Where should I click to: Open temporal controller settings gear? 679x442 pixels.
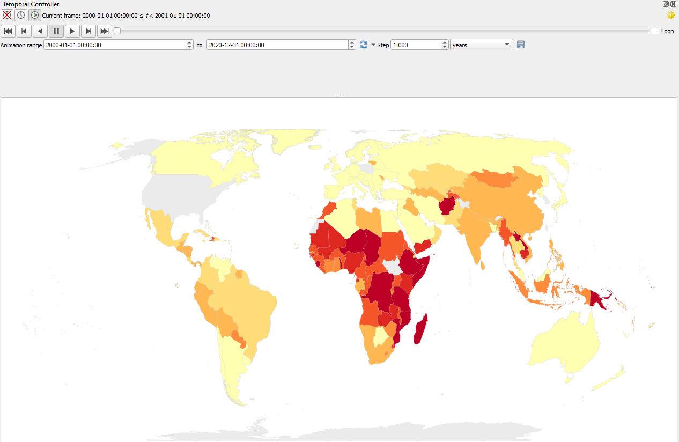click(670, 15)
